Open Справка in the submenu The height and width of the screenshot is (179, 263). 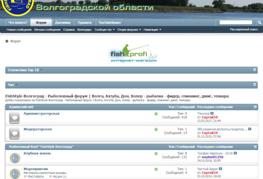tap(69, 30)
